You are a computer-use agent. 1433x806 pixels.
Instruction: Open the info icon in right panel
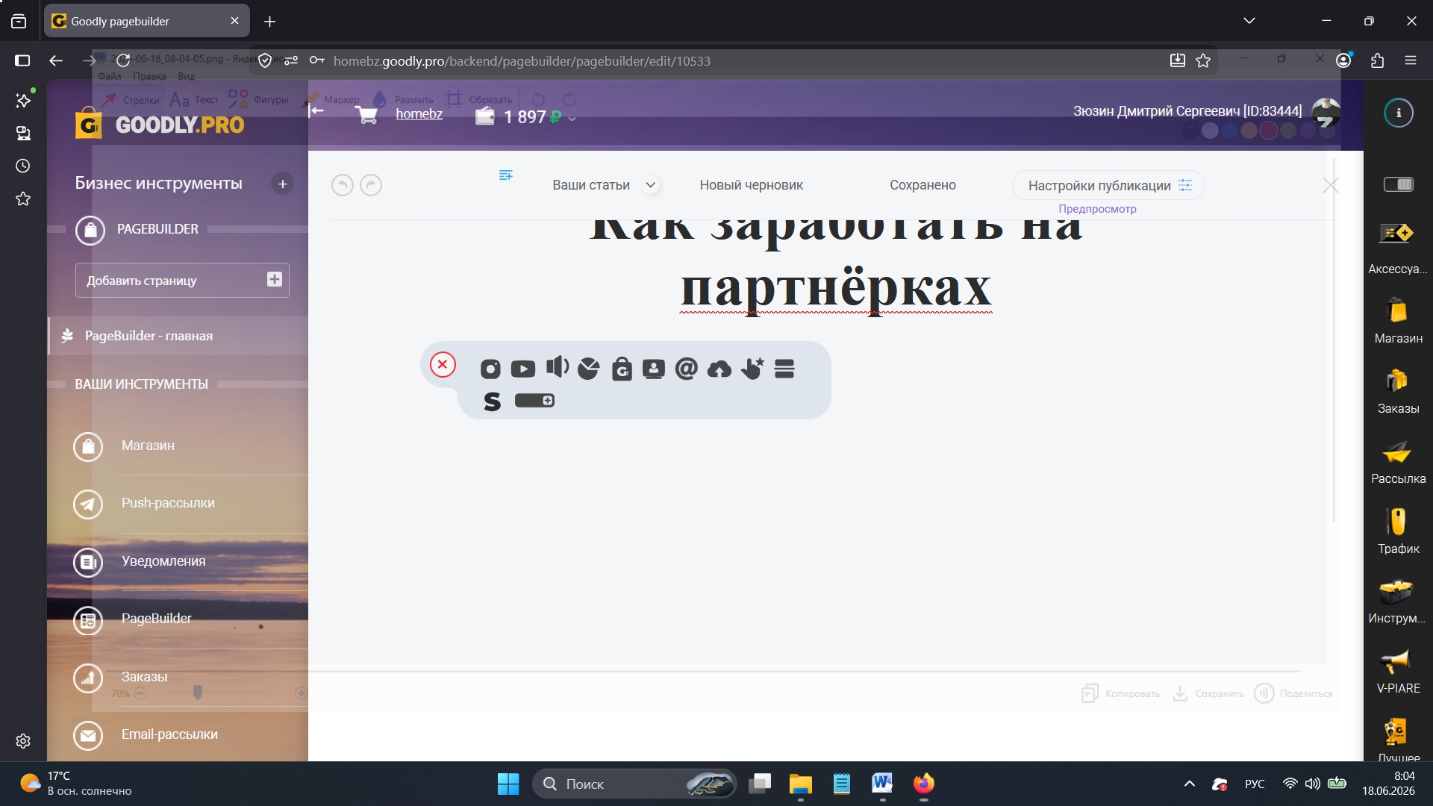pos(1399,113)
